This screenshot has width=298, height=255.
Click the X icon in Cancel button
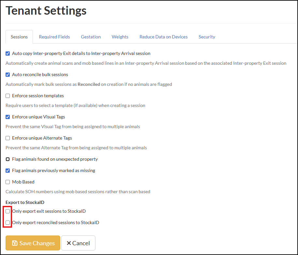(x=69, y=243)
